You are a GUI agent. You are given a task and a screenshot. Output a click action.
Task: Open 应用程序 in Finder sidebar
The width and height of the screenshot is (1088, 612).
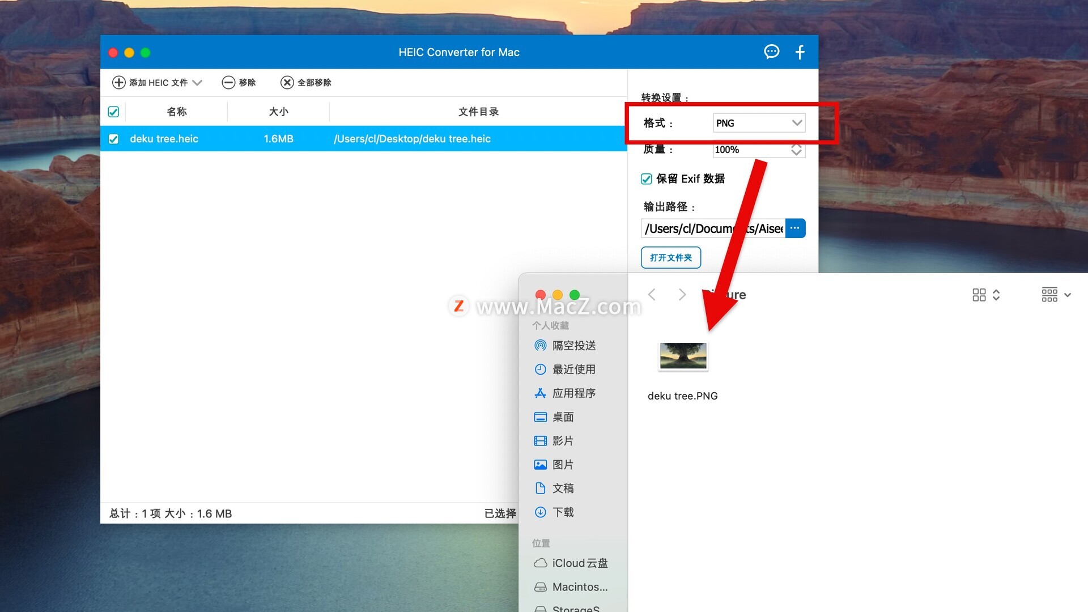click(x=565, y=393)
